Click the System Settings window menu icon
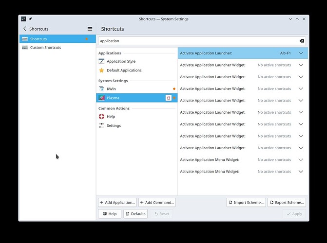 click(23, 19)
